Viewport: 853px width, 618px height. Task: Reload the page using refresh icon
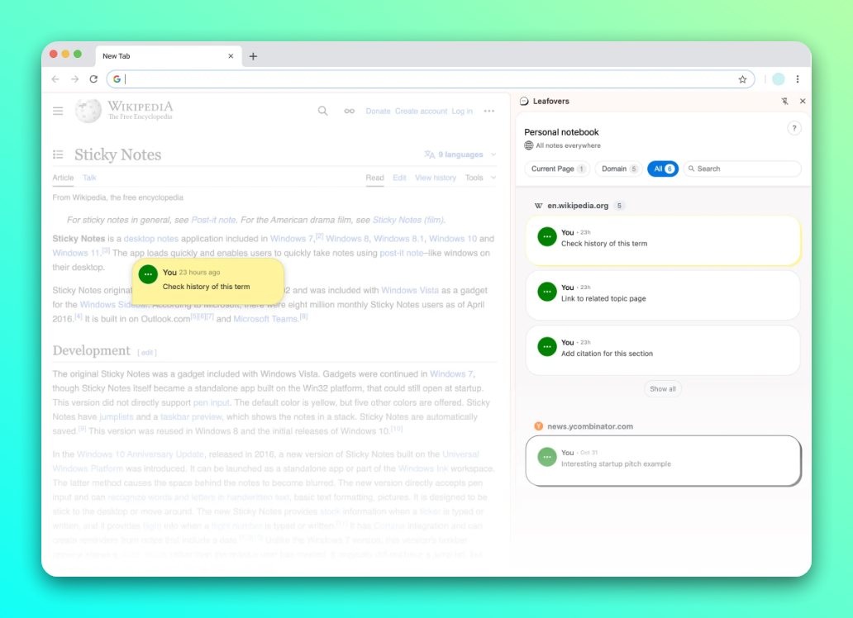pos(93,79)
